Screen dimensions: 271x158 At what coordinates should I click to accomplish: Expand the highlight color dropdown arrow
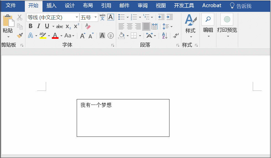49,36
